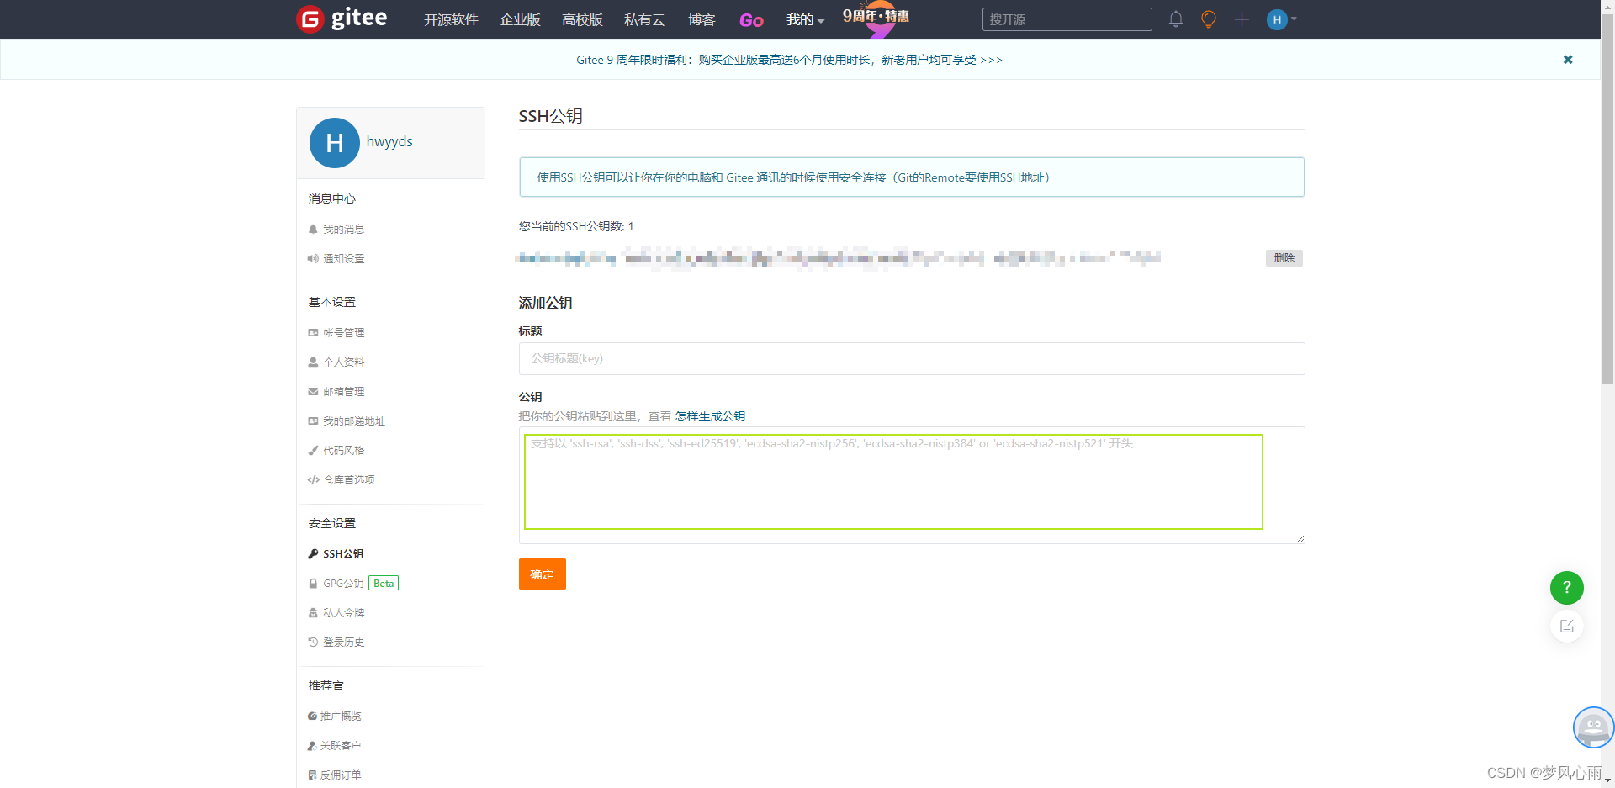
Task: Open 推广概览 page
Action: coord(335,716)
